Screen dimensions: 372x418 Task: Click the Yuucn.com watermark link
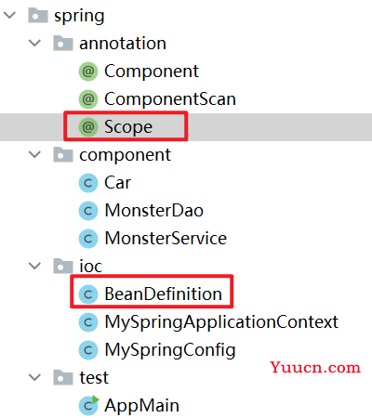[x=315, y=368]
